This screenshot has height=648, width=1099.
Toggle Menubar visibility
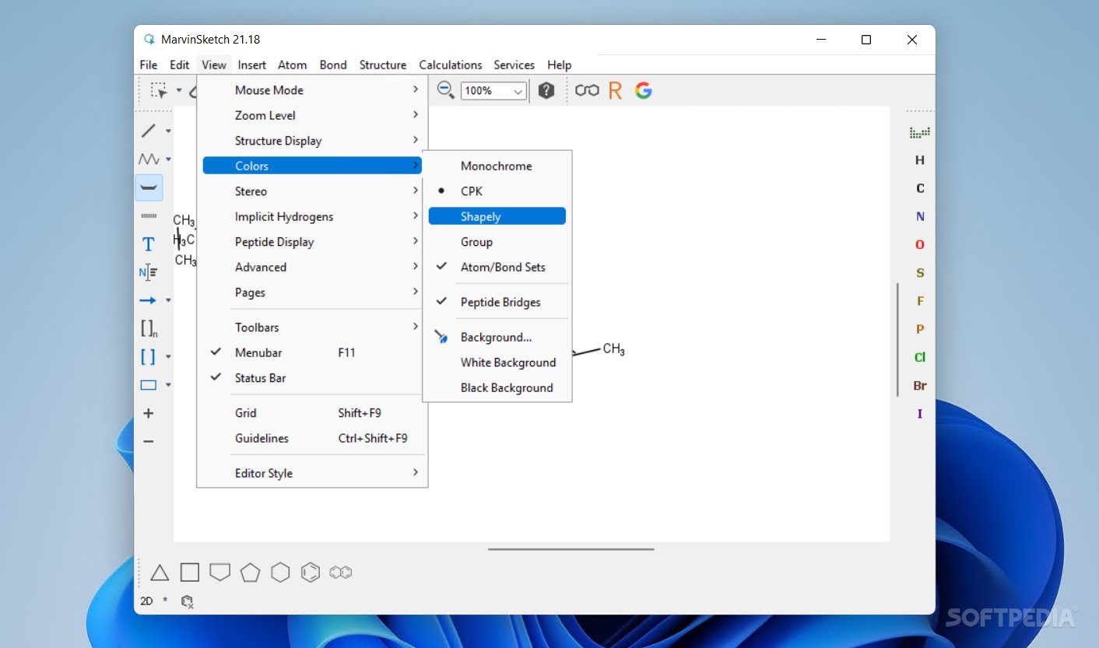click(312, 352)
